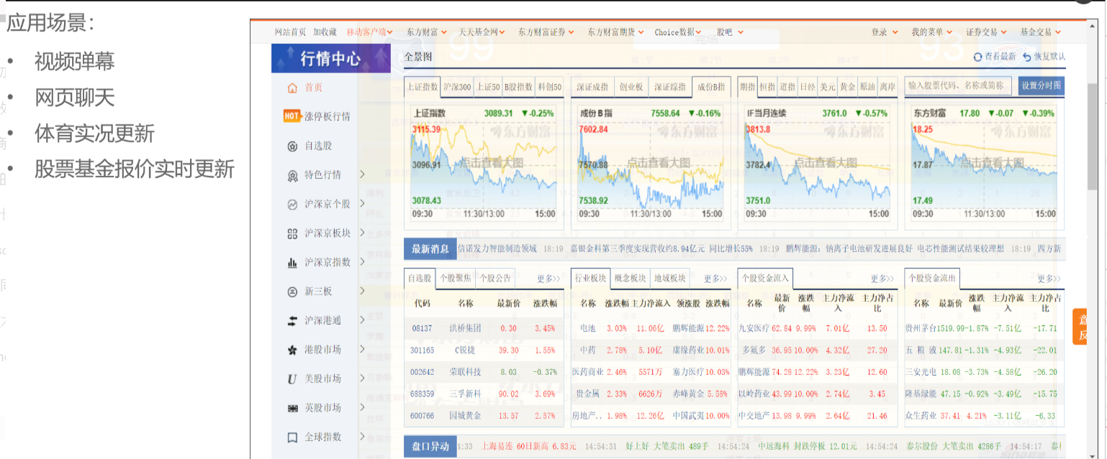Switch to the 概念板块 tab
This screenshot has height=459, width=1107.
pos(631,279)
